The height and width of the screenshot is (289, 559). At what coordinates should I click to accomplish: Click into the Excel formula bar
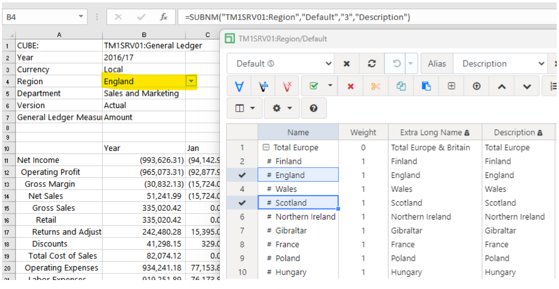[x=368, y=17]
